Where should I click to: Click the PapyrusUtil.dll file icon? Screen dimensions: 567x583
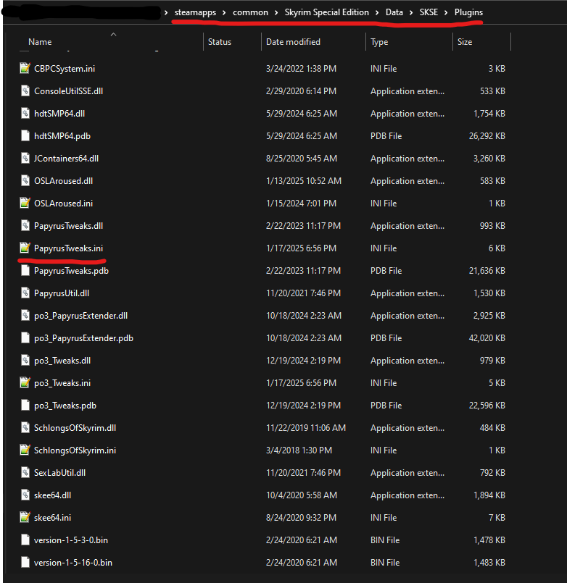(25, 293)
